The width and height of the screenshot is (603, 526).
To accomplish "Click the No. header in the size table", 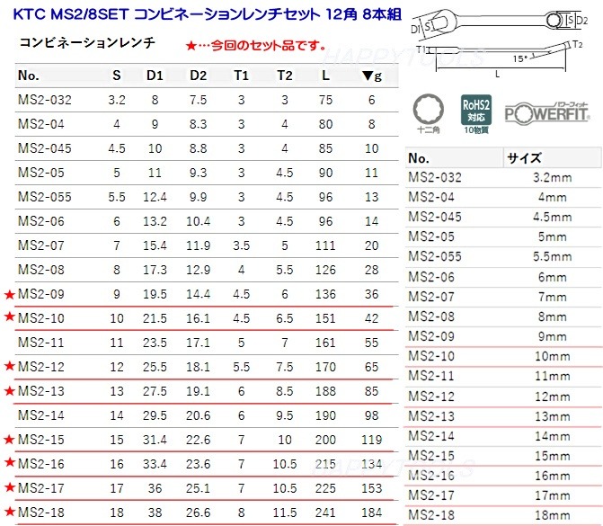I will coord(419,158).
